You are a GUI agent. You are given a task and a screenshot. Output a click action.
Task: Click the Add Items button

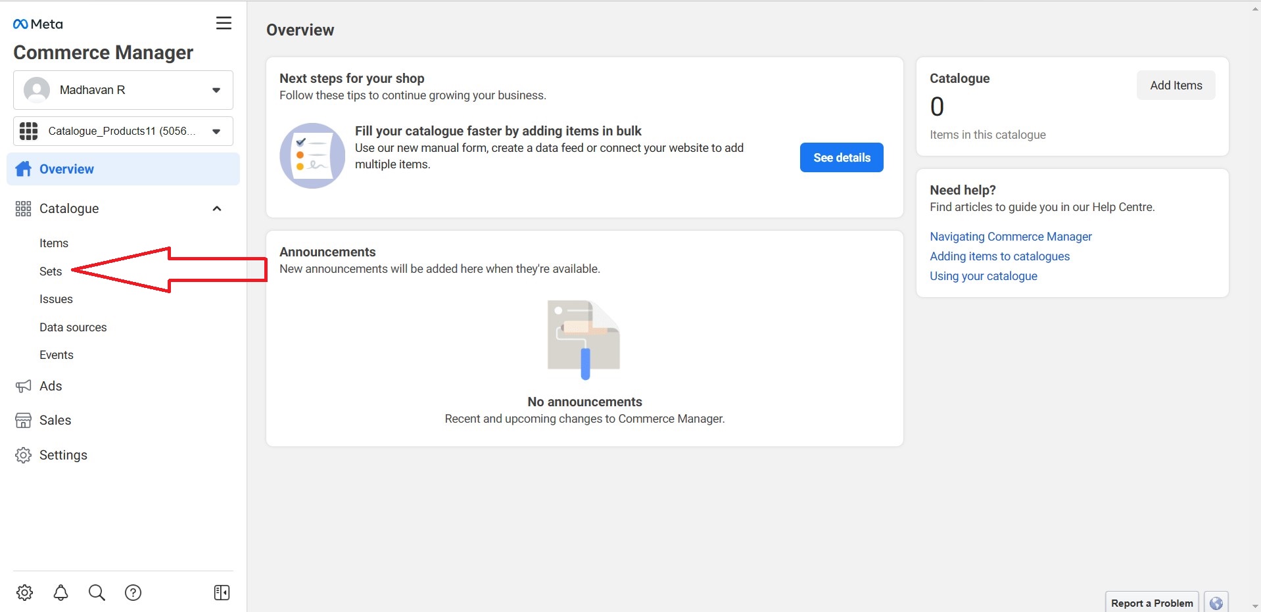coord(1176,85)
